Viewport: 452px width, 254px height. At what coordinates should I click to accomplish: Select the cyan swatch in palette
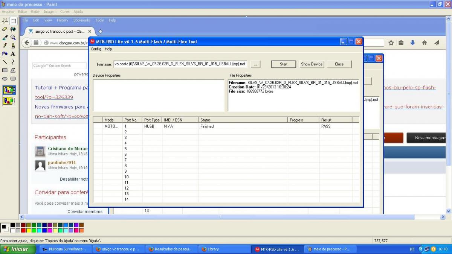point(39,230)
